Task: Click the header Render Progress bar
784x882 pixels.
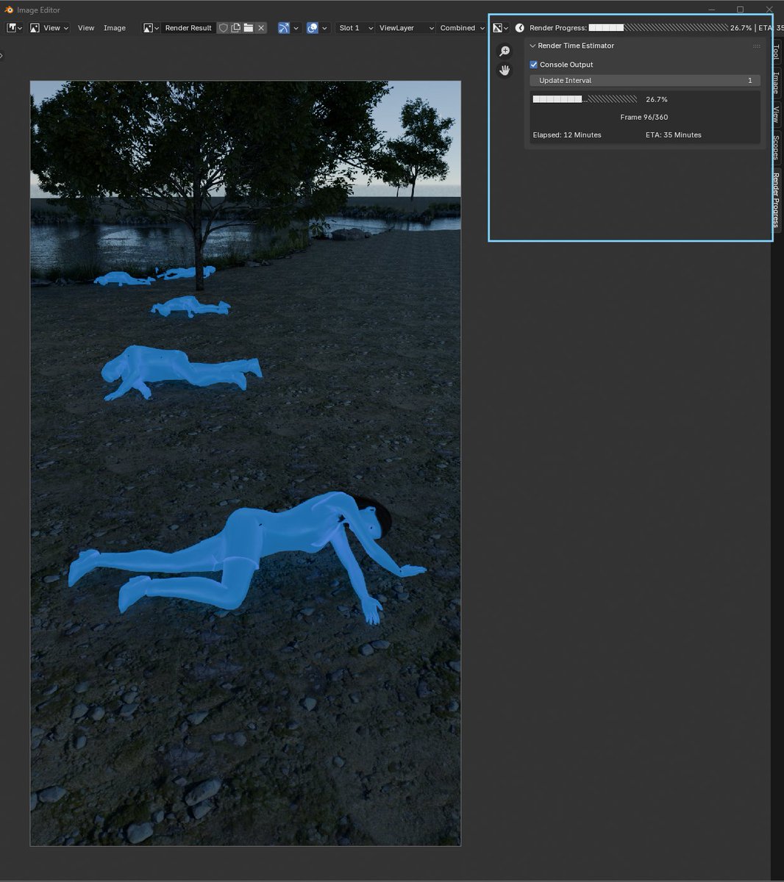Action: click(658, 28)
